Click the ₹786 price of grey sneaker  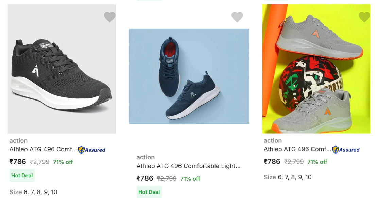[x=272, y=162]
